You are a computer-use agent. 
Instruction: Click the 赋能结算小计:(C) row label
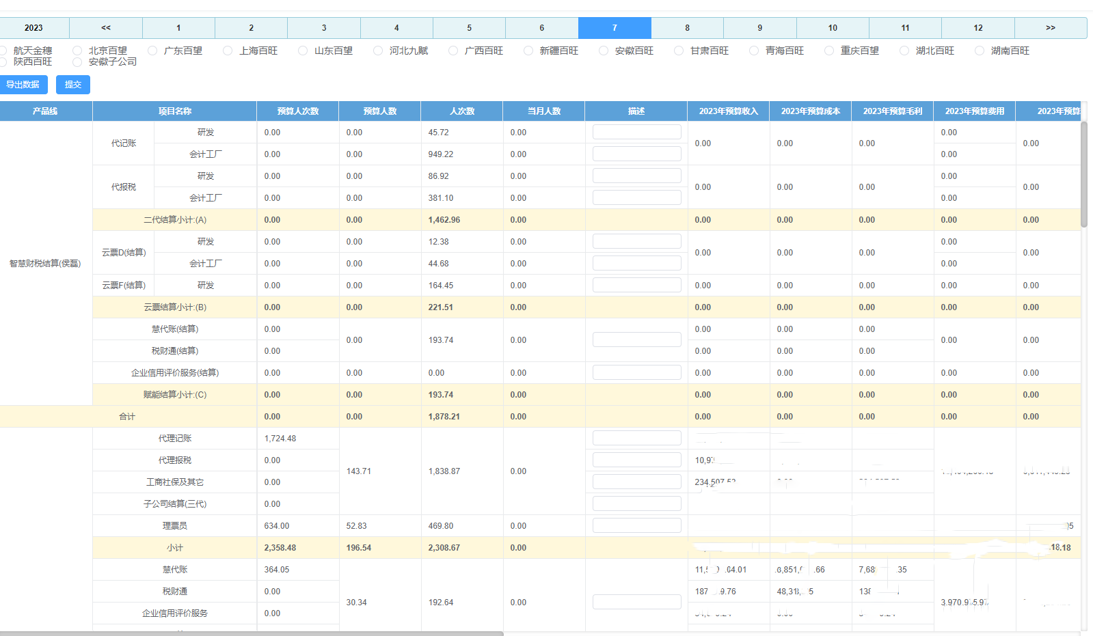[175, 395]
